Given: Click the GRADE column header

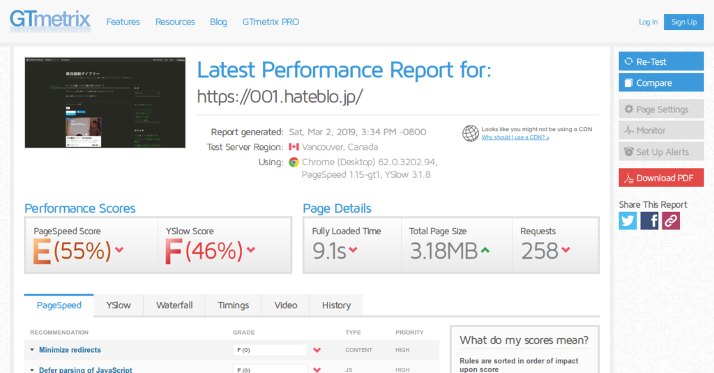Looking at the screenshot, I should coord(243,333).
